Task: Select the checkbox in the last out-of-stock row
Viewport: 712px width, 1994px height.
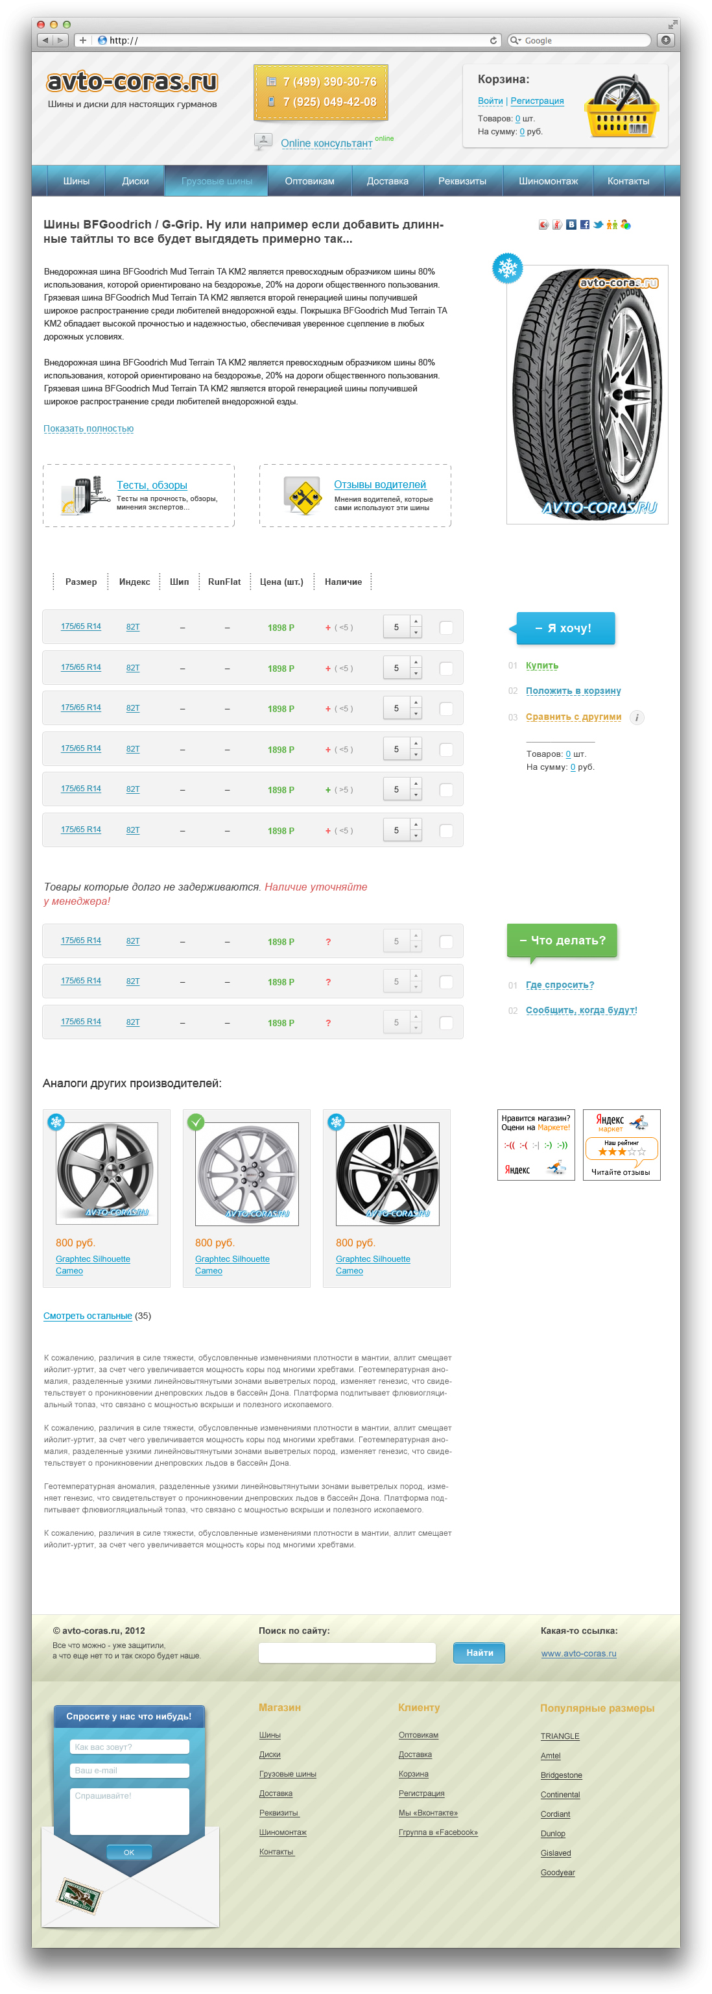Action: [446, 1022]
